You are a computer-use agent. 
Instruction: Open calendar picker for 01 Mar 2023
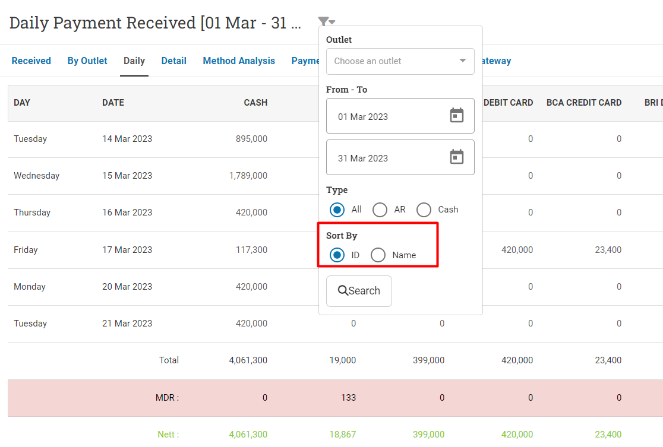point(457,115)
